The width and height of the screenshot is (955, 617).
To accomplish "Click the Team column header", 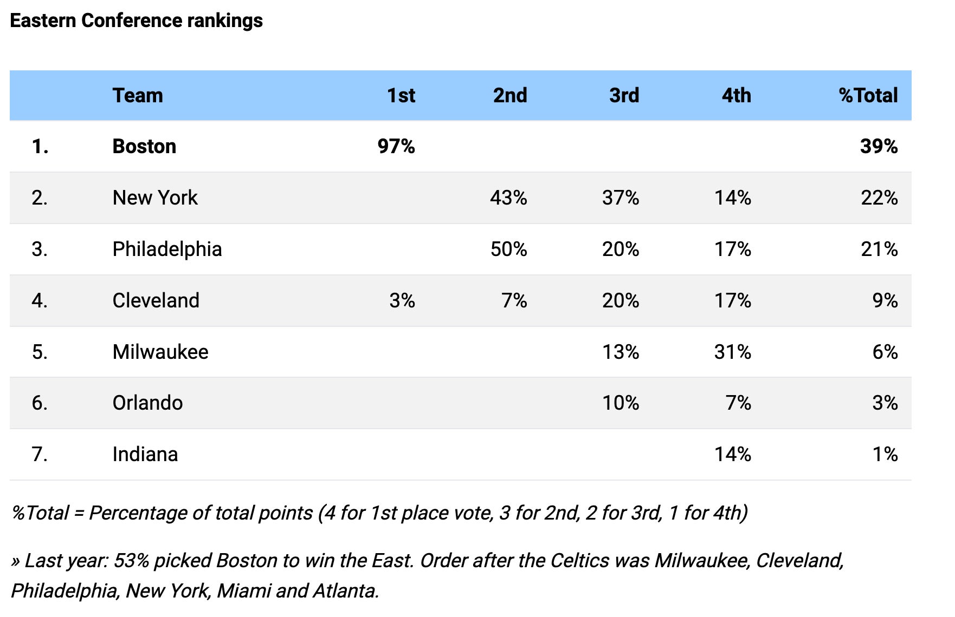I will pyautogui.click(x=138, y=95).
